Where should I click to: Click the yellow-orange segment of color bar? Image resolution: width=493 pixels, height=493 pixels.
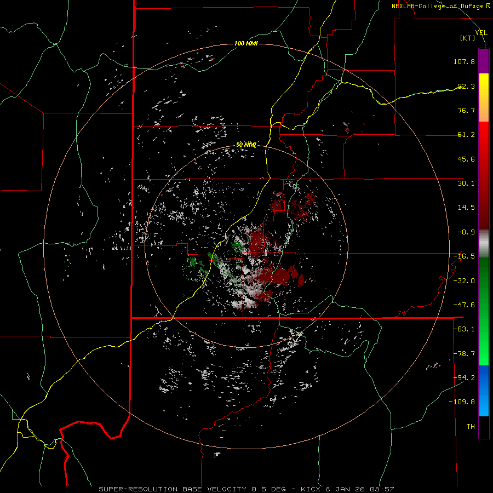click(x=484, y=98)
